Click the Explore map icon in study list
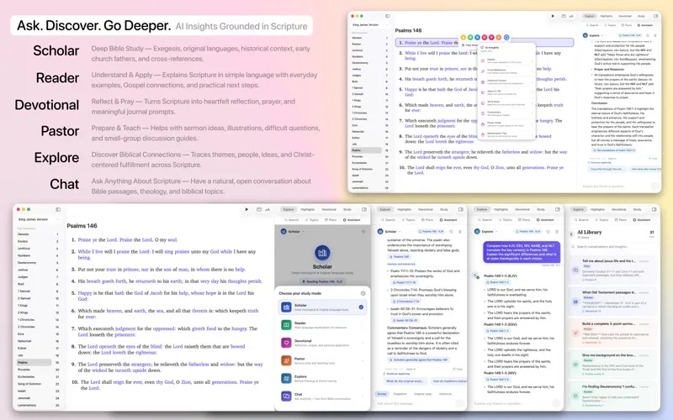 [x=286, y=378]
